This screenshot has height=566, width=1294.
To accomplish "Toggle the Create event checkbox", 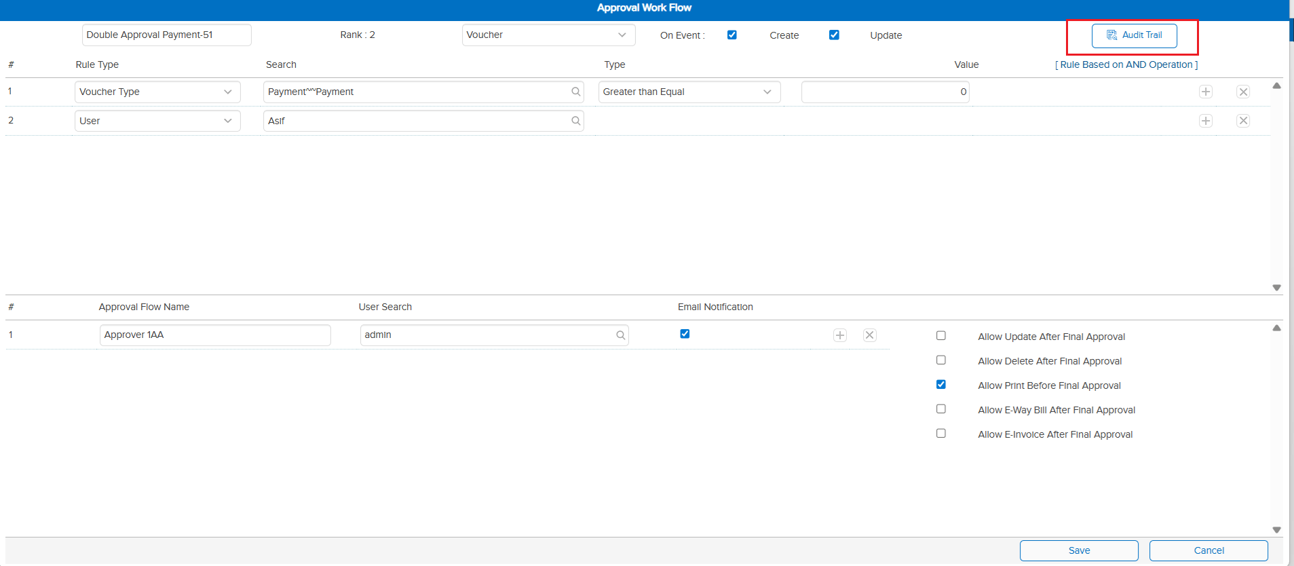I will (732, 35).
